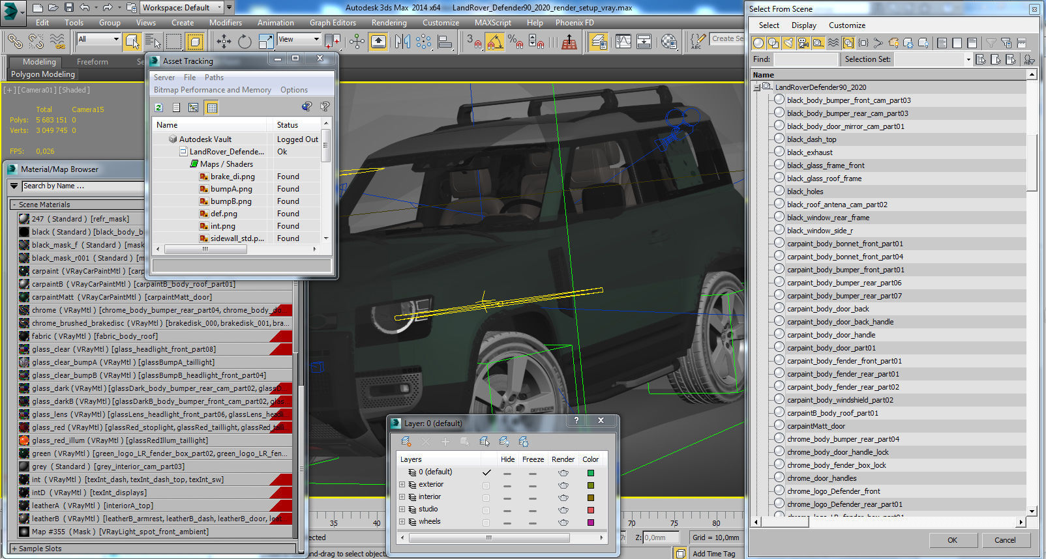Open Paths menu in Asset Tracking

click(214, 77)
